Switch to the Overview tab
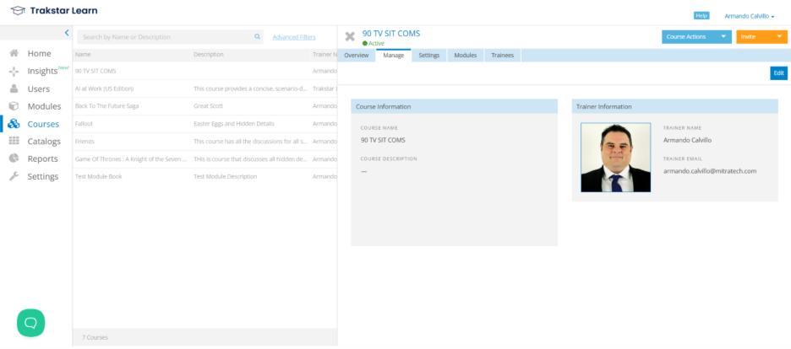The image size is (791, 349). [356, 56]
